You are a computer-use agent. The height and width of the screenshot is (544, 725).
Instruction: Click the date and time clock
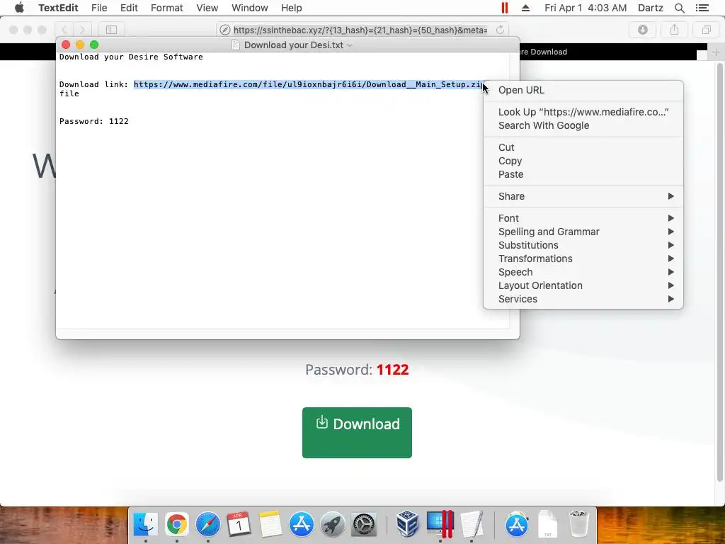pyautogui.click(x=586, y=8)
